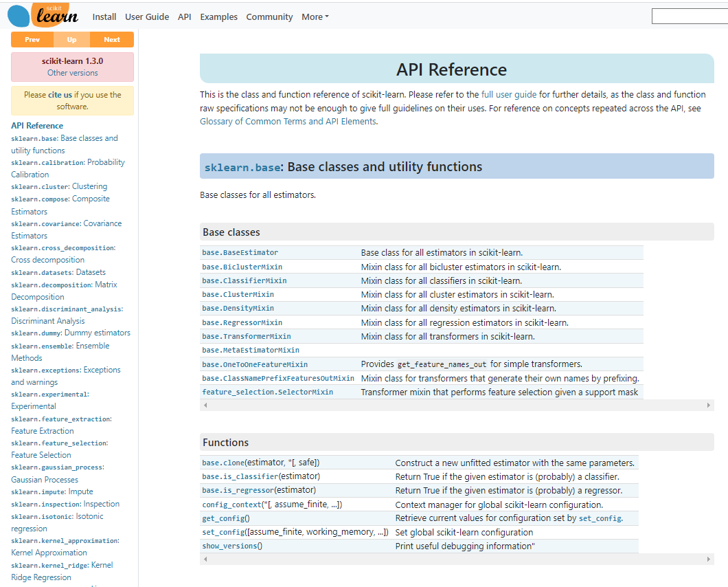
Task: Click the scikit-learn logo
Action: (43, 15)
